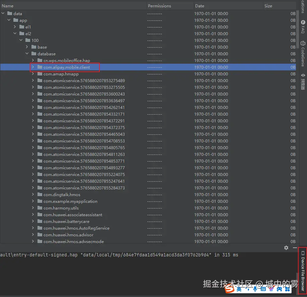307x297 pixels.
Task: Select com.atomicservice.5765880207853275505 row
Action: click(148, 87)
